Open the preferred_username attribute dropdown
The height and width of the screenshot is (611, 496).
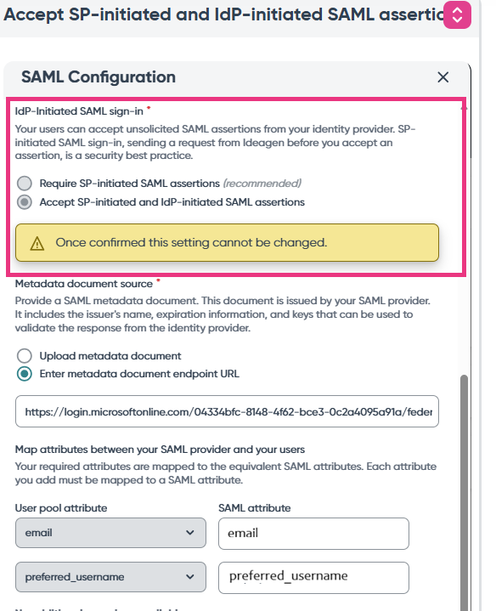pyautogui.click(x=110, y=577)
